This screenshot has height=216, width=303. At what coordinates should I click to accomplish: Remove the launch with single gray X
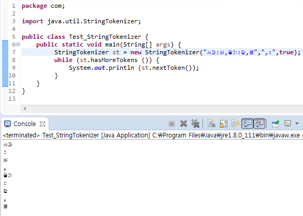click(x=183, y=124)
